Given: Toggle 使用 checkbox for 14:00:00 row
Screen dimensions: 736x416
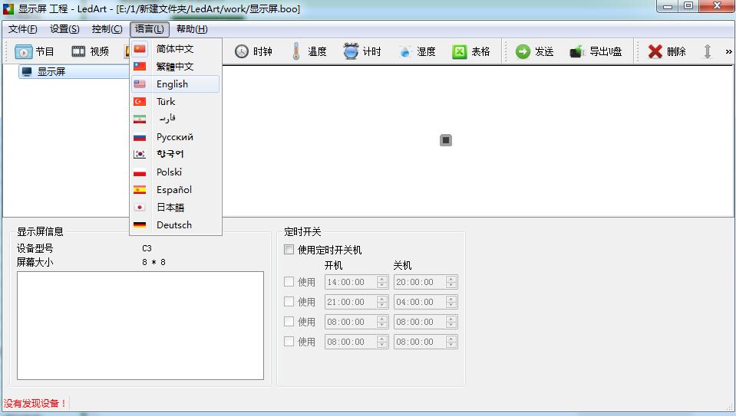Looking at the screenshot, I should pos(289,282).
